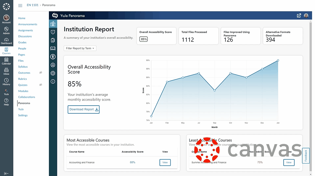Open the Feedback side tab
The width and height of the screenshot is (315, 176).
pos(306,156)
